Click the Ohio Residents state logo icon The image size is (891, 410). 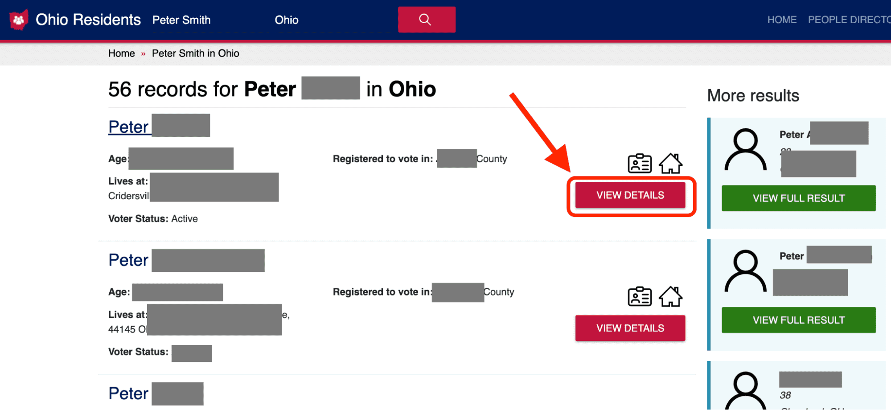click(19, 20)
